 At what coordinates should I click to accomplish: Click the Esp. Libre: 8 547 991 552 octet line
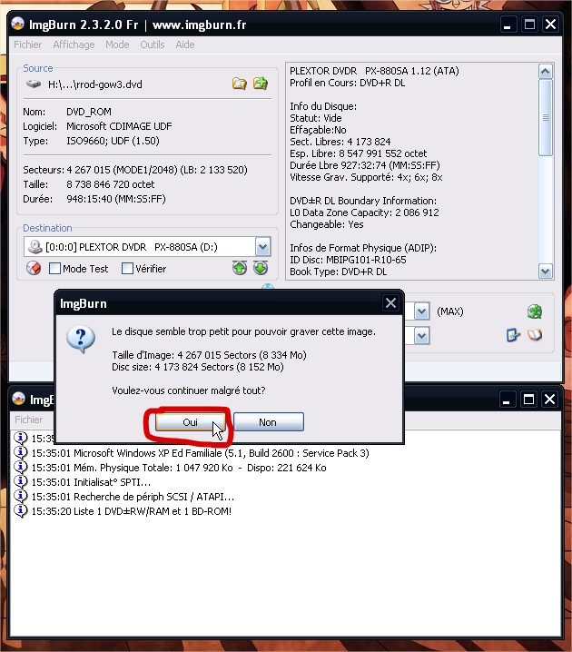click(x=359, y=153)
